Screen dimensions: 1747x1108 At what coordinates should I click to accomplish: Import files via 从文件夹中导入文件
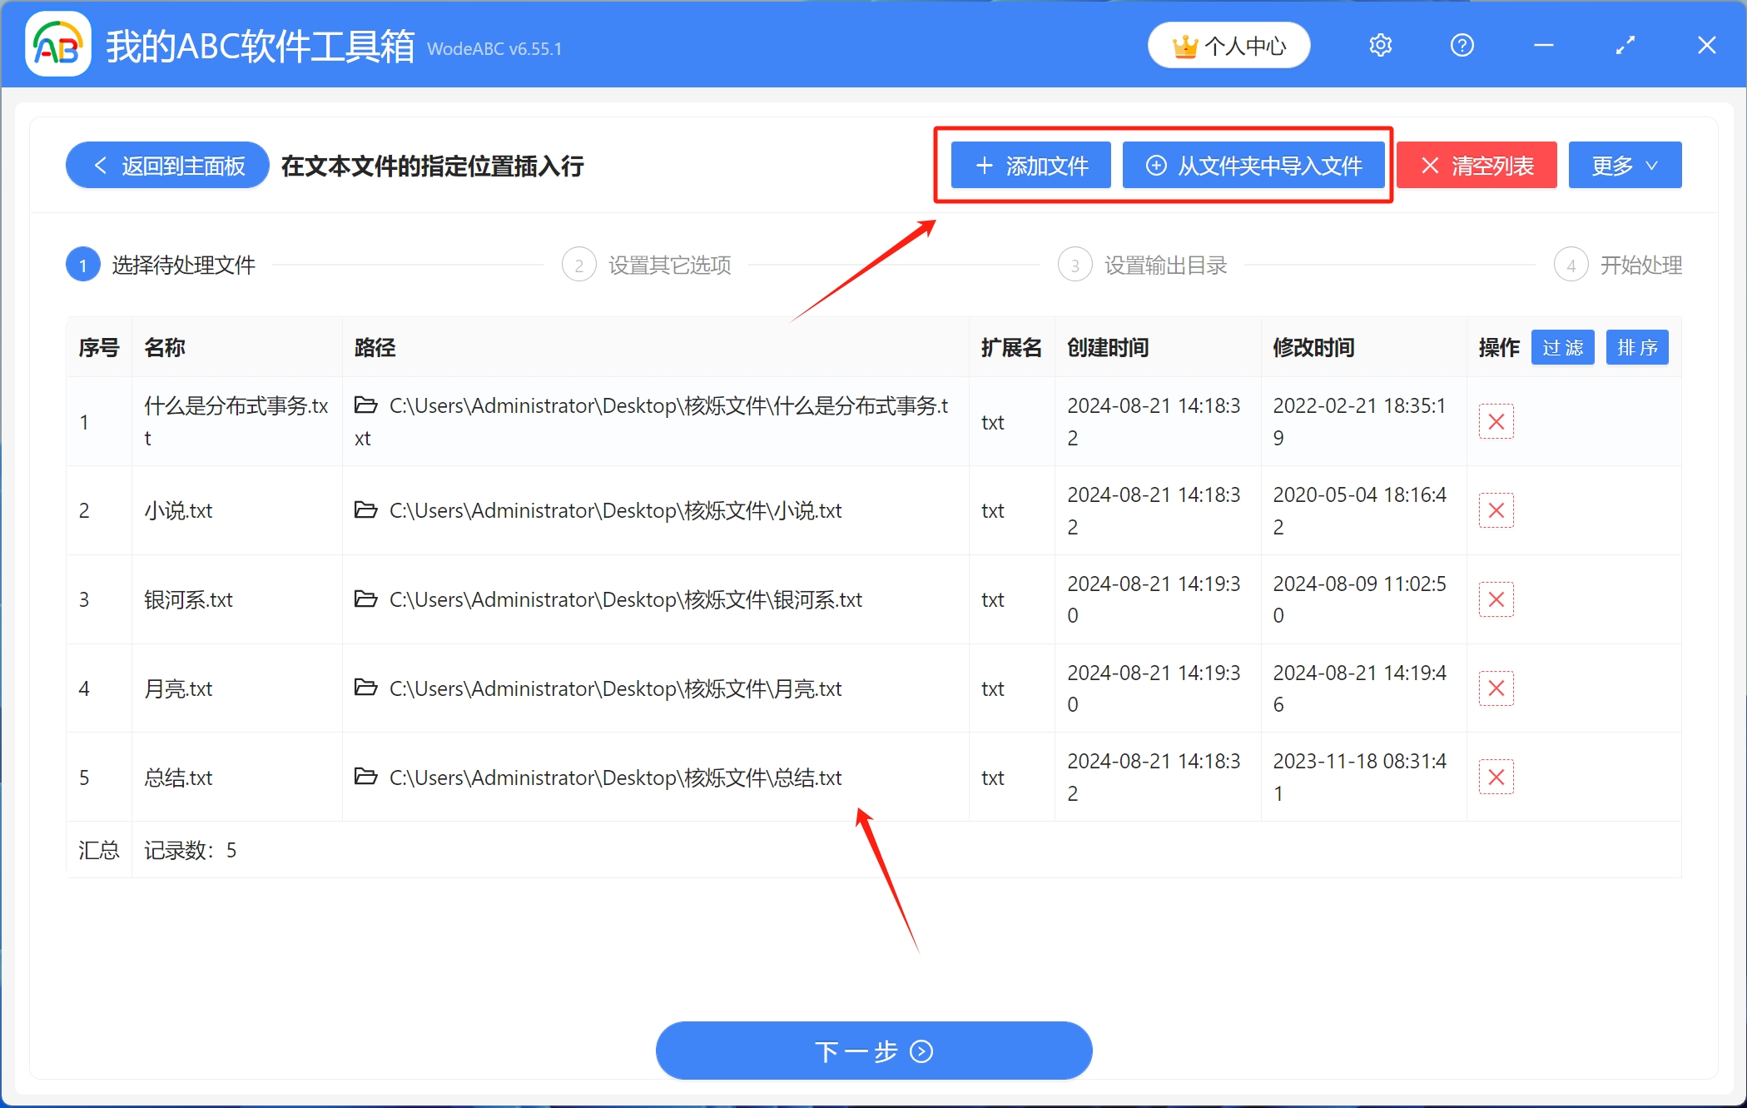coord(1253,165)
